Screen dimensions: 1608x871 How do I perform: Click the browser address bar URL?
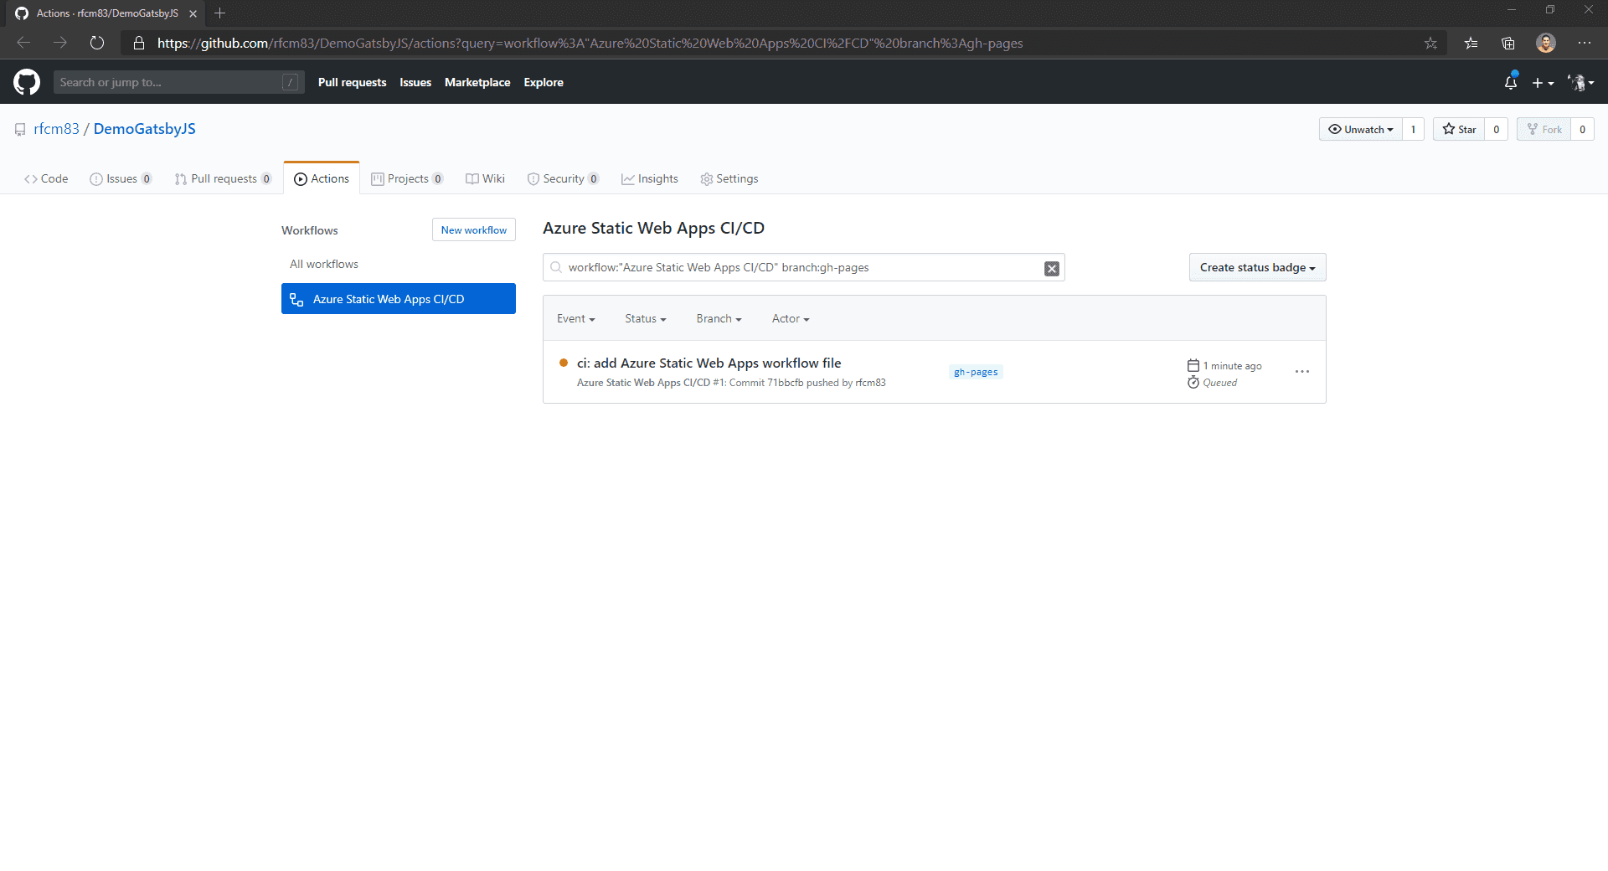tap(590, 43)
